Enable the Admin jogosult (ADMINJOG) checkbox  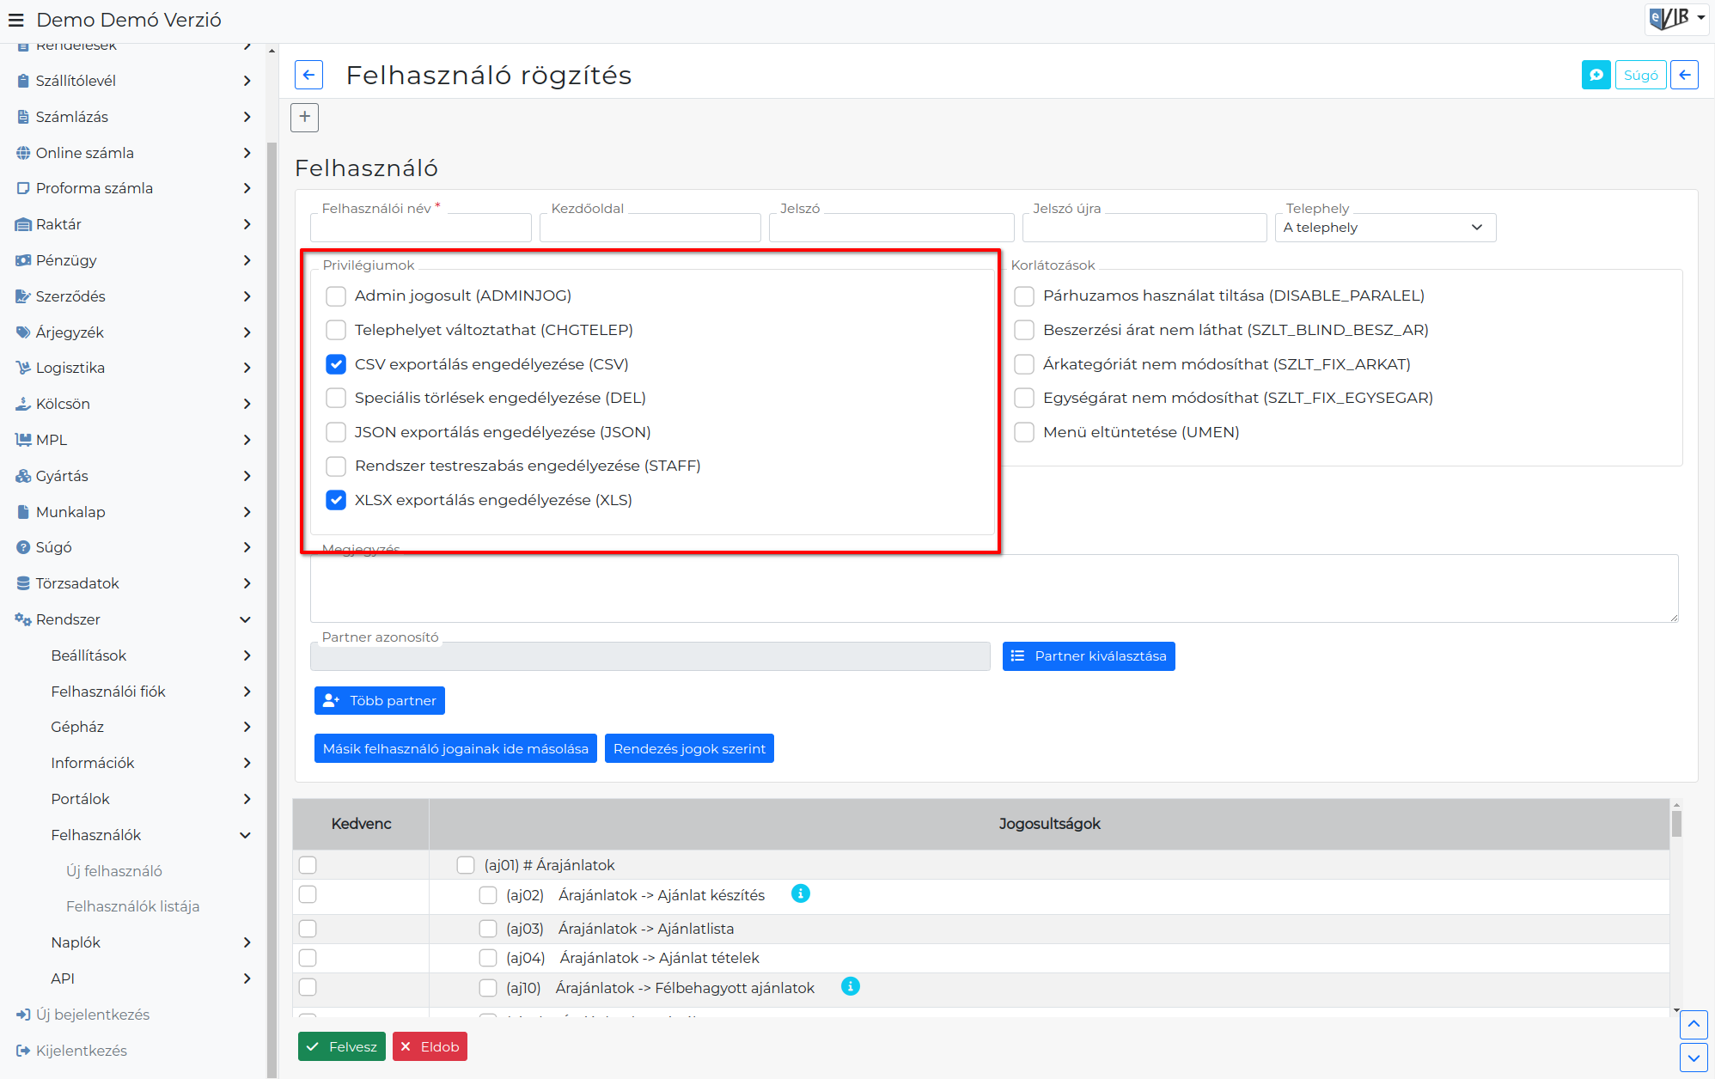click(336, 296)
